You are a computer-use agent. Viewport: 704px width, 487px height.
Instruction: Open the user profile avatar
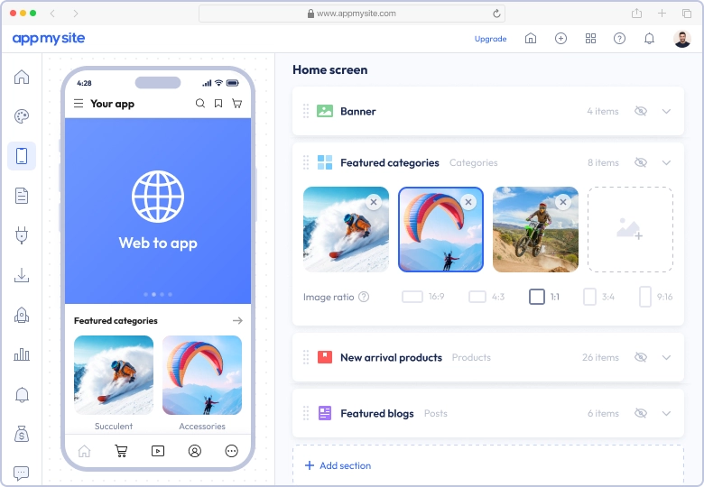click(x=682, y=39)
